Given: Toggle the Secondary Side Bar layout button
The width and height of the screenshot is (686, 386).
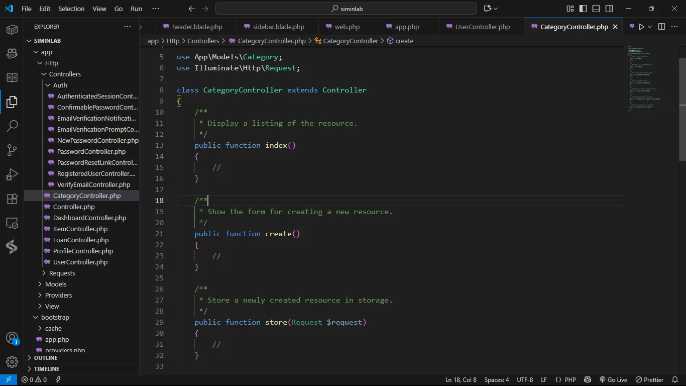Looking at the screenshot, I should point(609,9).
